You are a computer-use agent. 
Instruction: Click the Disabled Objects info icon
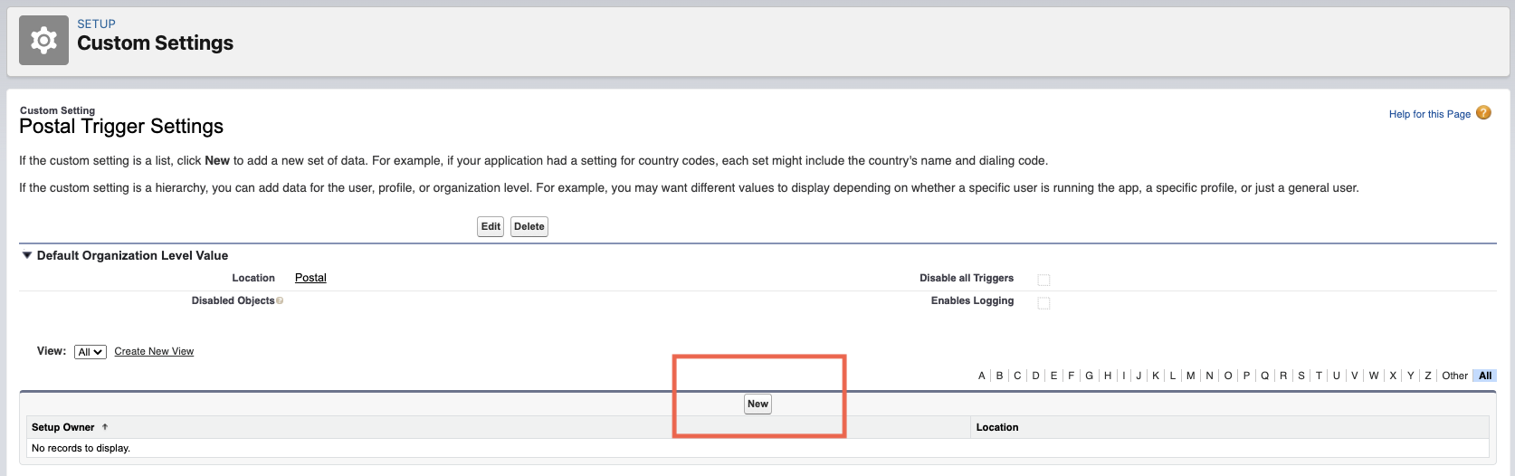[x=280, y=301]
